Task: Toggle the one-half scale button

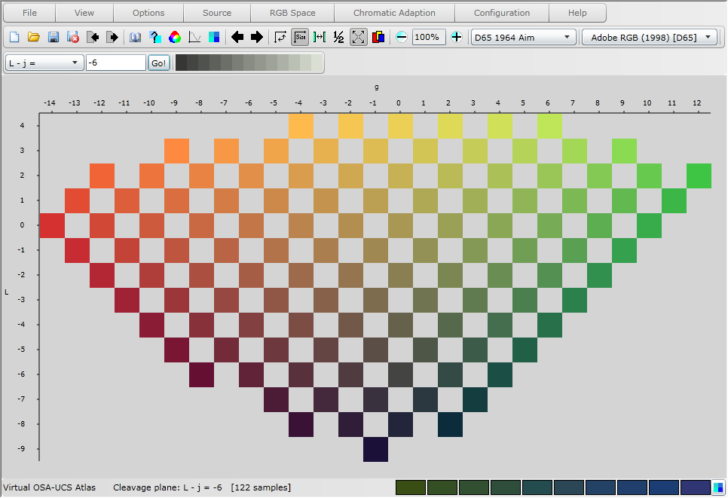Action: pos(339,37)
